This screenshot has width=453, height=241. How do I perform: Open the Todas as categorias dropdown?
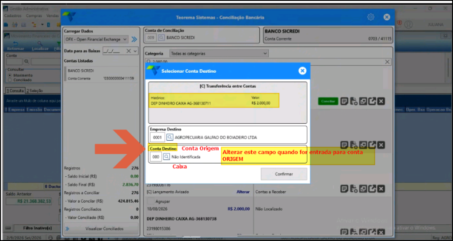218,53
